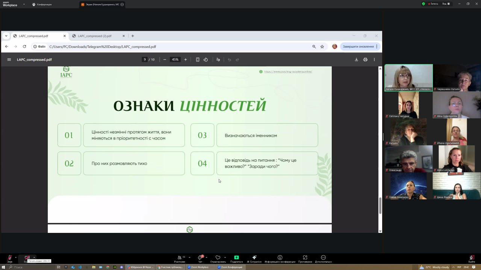Expand audio options arrow next to microphone

[x=15, y=257]
